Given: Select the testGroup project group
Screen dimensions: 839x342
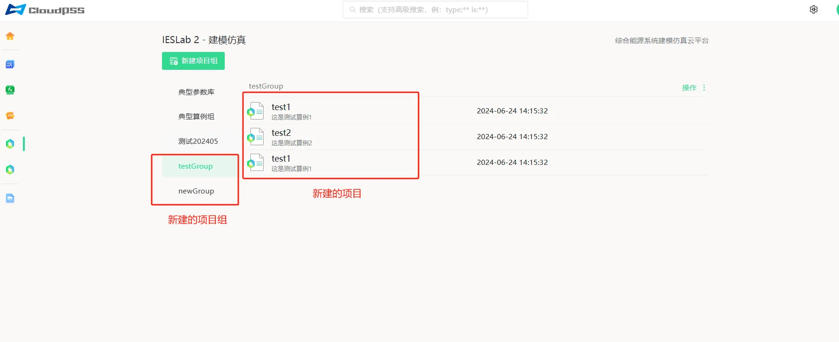Looking at the screenshot, I should [199, 166].
